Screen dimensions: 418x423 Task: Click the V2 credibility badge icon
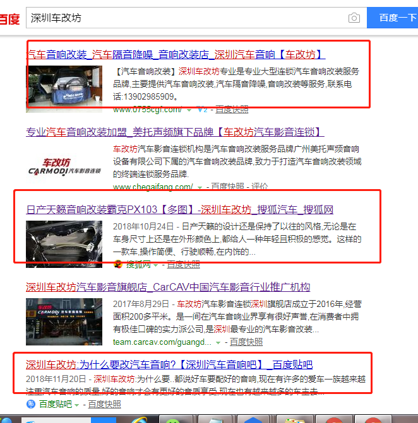202,110
